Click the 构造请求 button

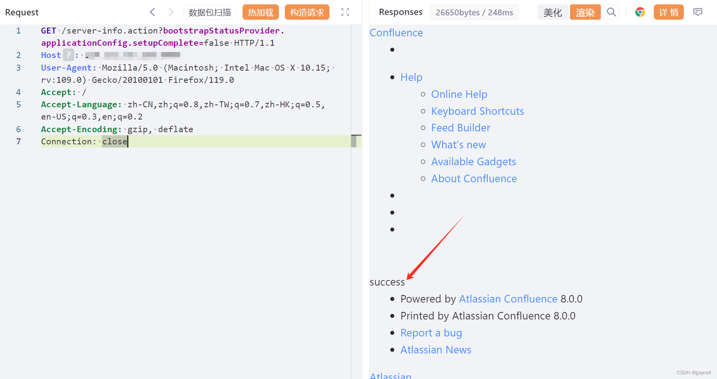[x=307, y=12]
